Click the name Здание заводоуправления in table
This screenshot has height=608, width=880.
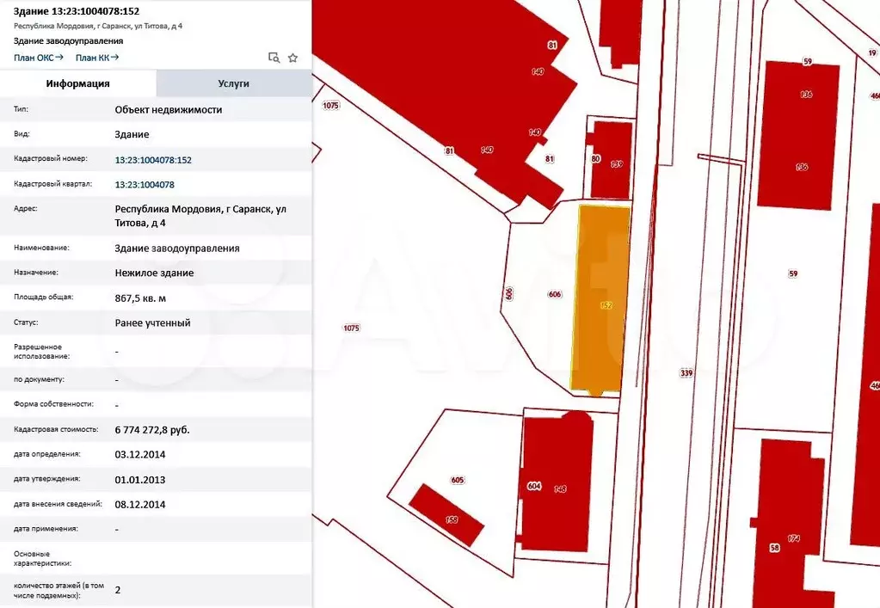[177, 249]
